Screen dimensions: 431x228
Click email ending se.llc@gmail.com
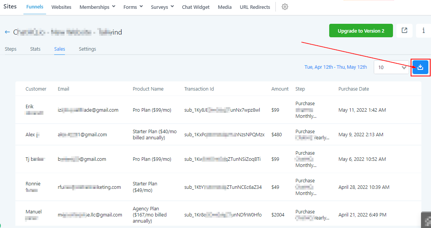[90, 215]
